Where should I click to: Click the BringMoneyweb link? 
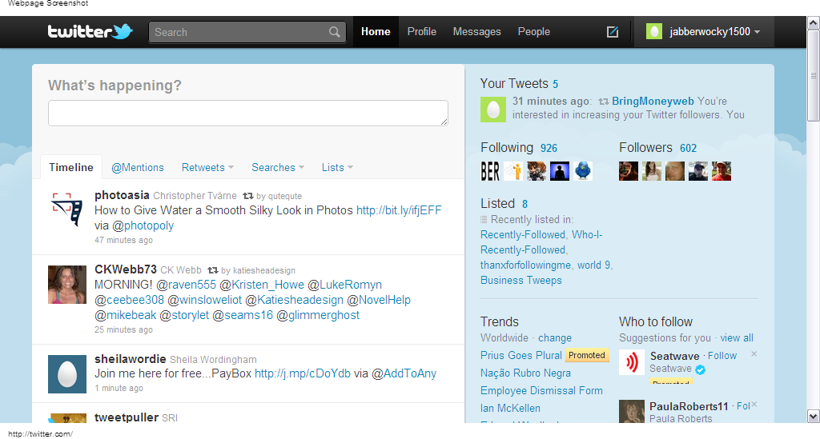(x=653, y=102)
